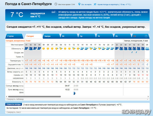The image size is (153, 116).
Task: Click the arrow at right of collapse table bar
Action: (147, 99)
